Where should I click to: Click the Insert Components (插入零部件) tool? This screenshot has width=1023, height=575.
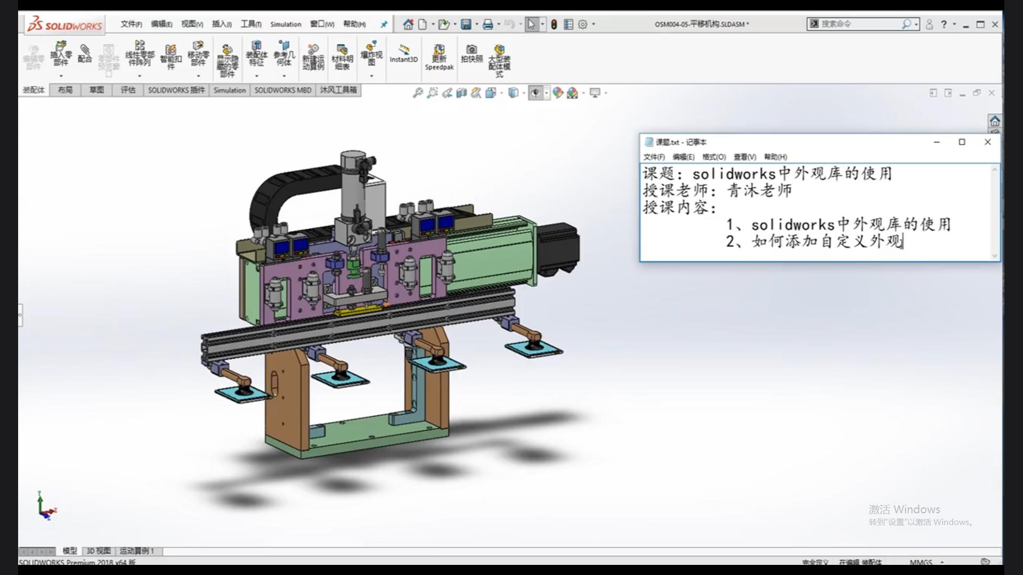(61, 54)
